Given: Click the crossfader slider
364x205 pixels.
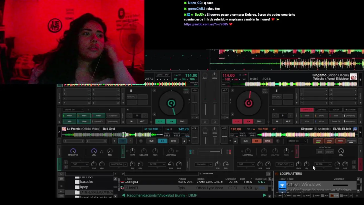Looking at the screenshot, I should (x=210, y=152).
